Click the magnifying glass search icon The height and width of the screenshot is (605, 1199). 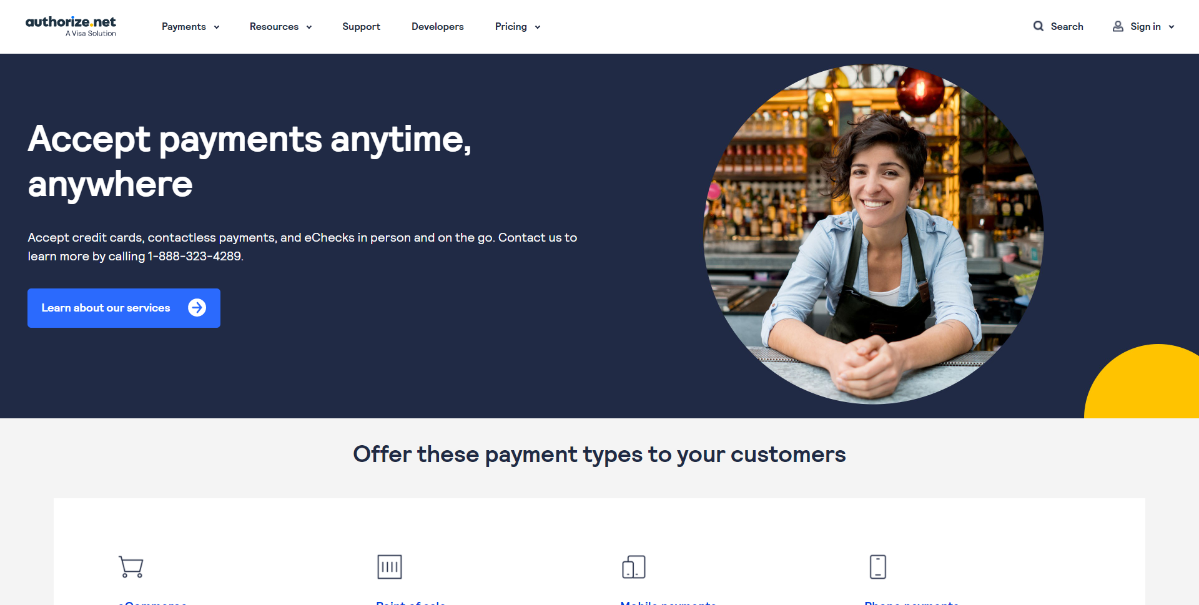pos(1039,26)
